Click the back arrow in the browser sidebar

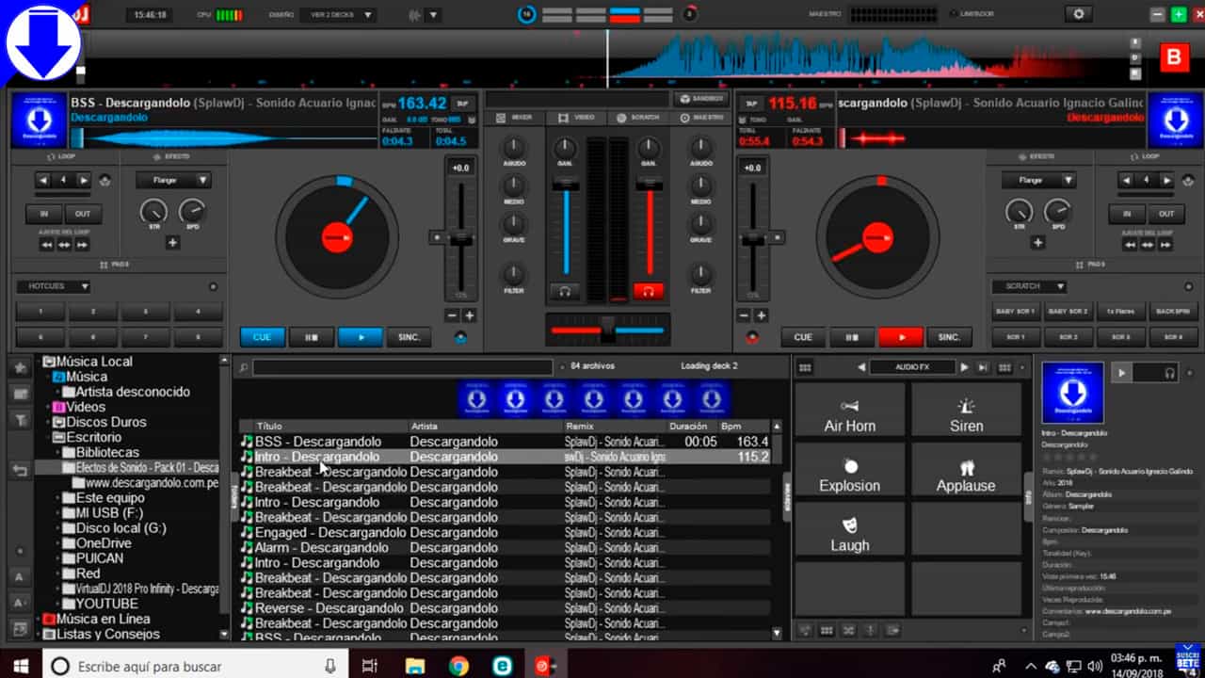[x=20, y=470]
